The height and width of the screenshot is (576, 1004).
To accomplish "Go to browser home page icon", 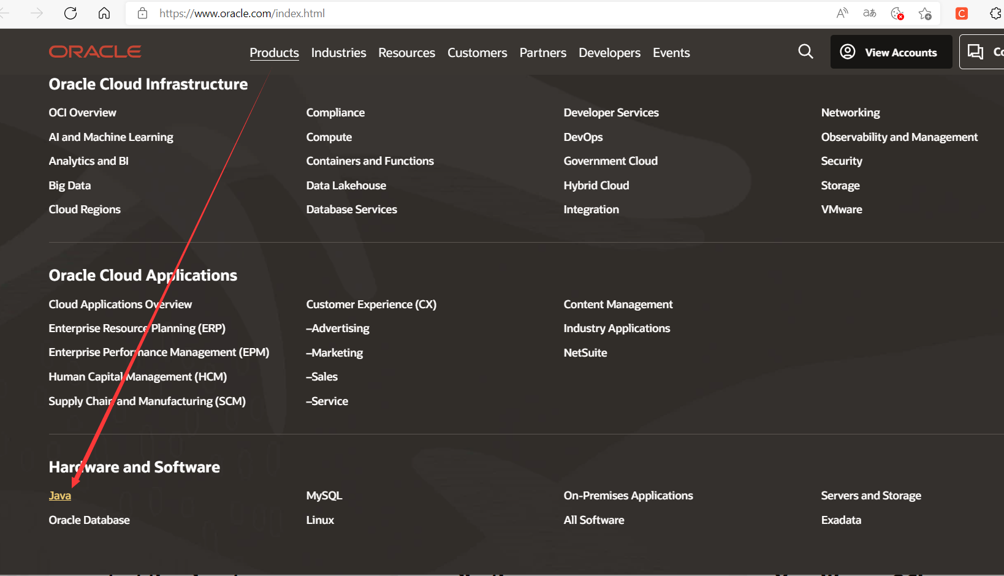I will [x=104, y=13].
